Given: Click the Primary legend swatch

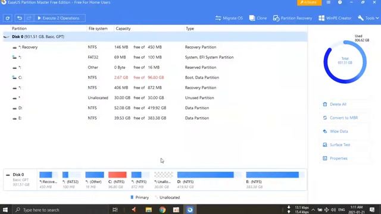Looking at the screenshot, I should coord(132,197).
